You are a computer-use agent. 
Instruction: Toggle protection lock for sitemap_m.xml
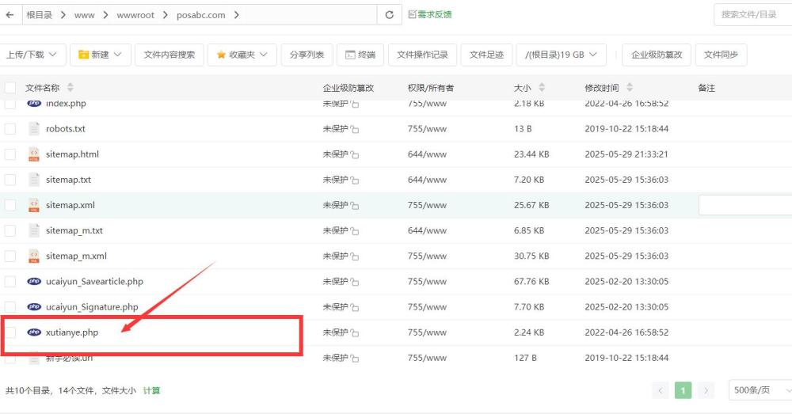click(x=355, y=256)
